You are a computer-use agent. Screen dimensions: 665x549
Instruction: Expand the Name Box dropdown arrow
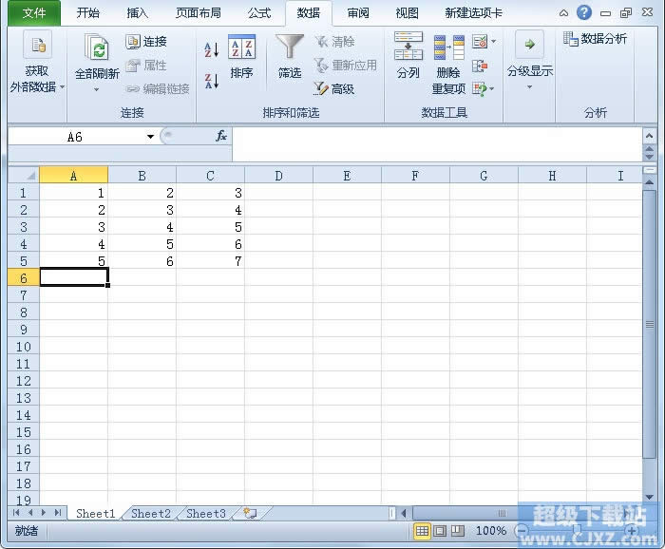click(150, 137)
